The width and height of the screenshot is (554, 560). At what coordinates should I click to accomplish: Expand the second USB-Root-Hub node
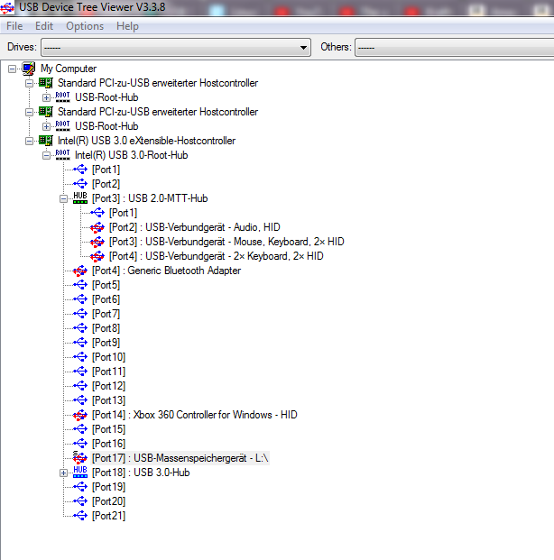(46, 126)
